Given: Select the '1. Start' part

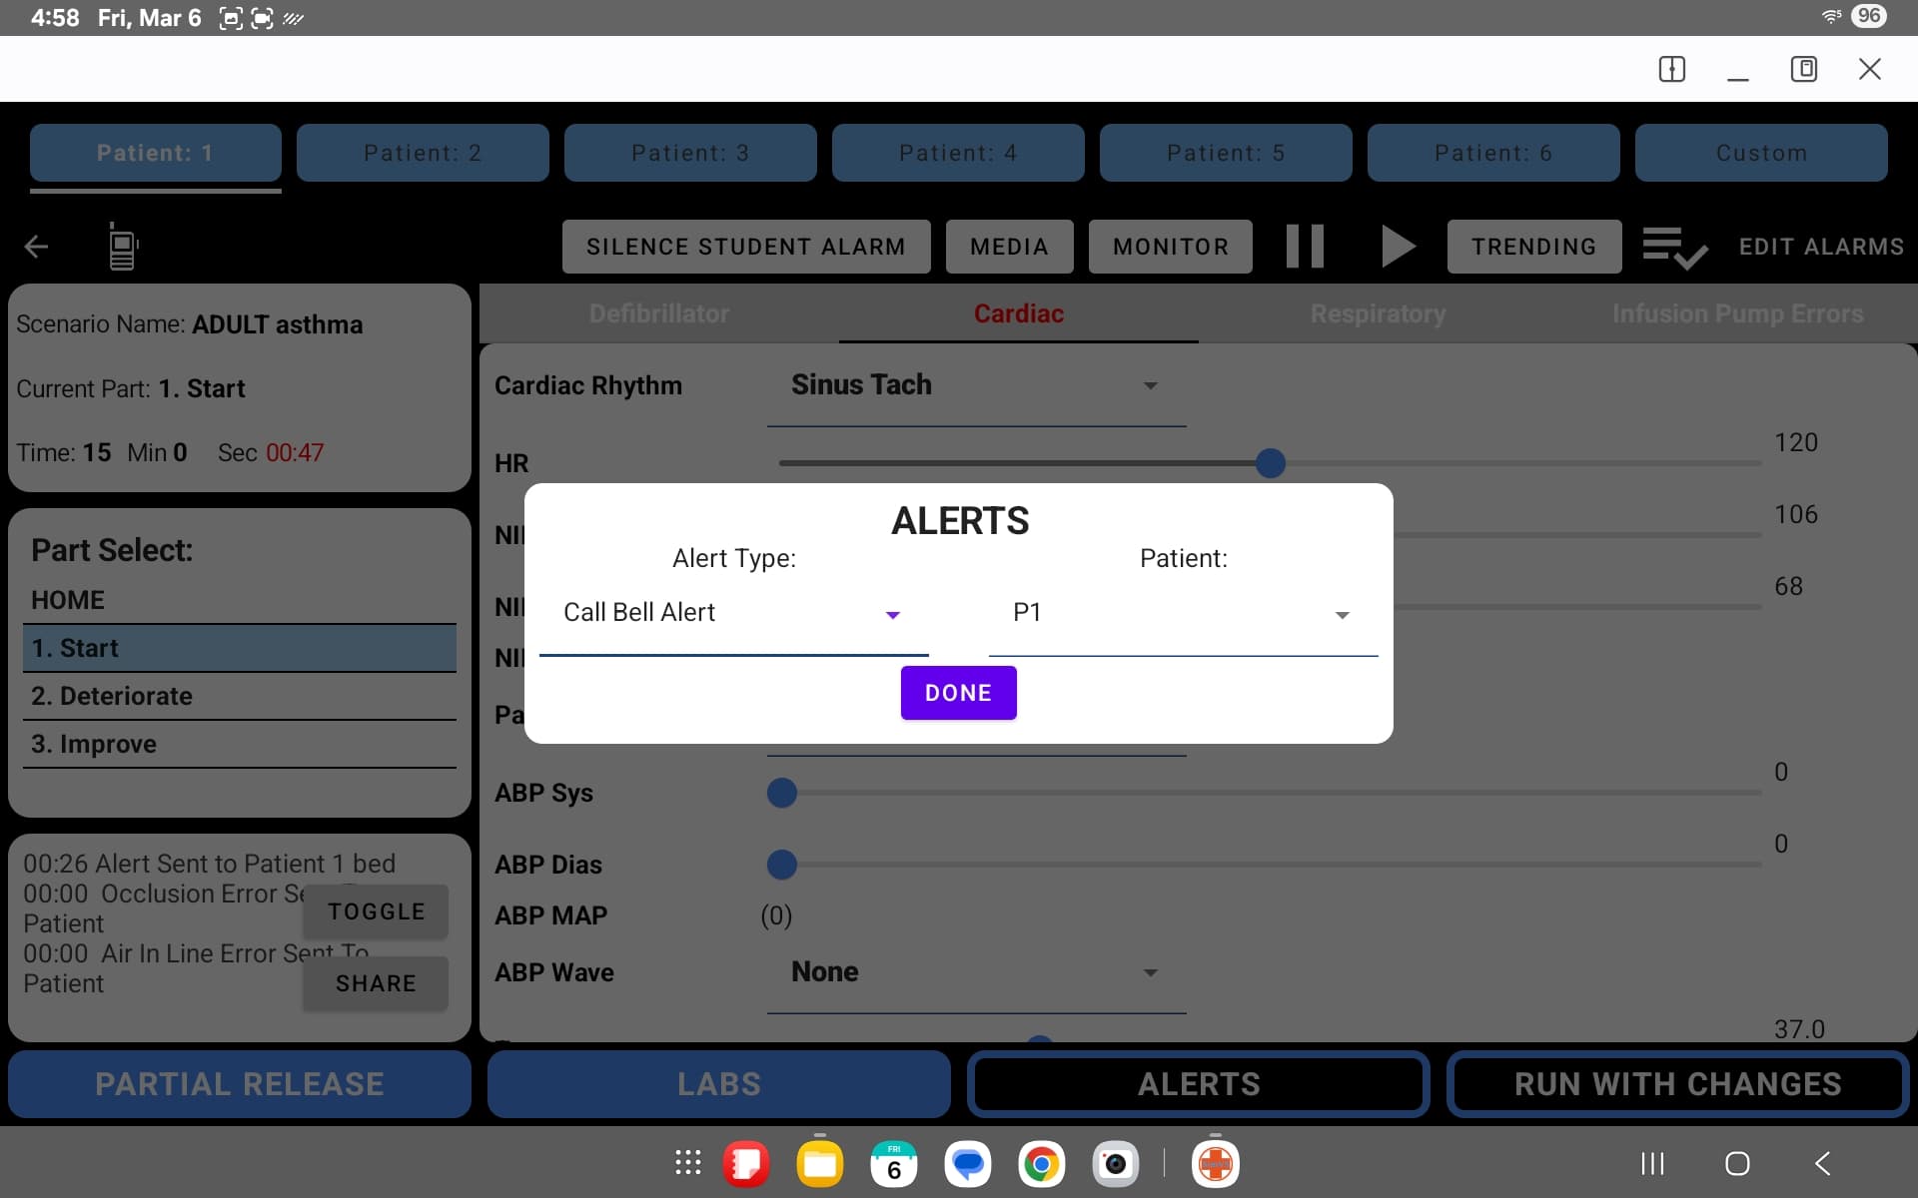Looking at the screenshot, I should click(x=239, y=647).
